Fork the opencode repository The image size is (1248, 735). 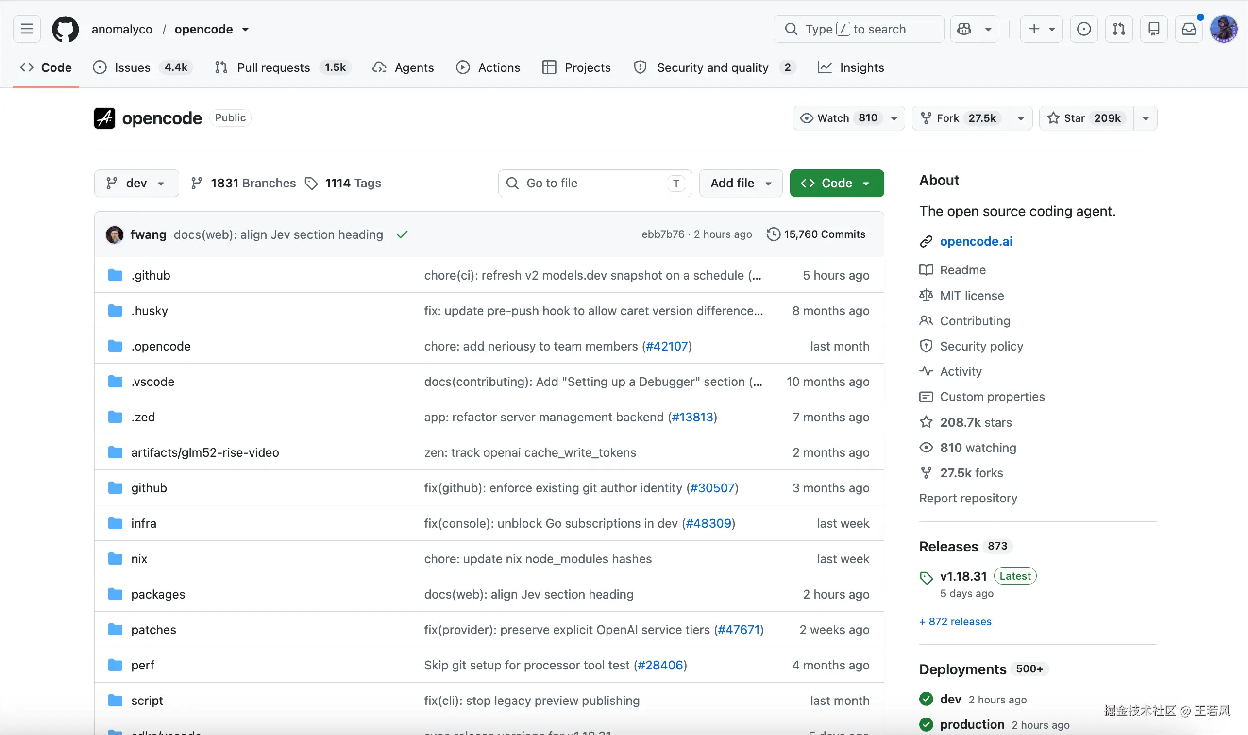(x=960, y=118)
